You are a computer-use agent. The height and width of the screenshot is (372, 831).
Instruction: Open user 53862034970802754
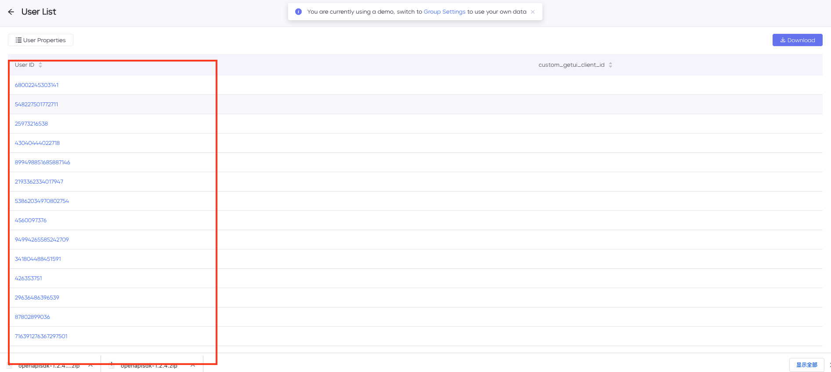tap(42, 201)
